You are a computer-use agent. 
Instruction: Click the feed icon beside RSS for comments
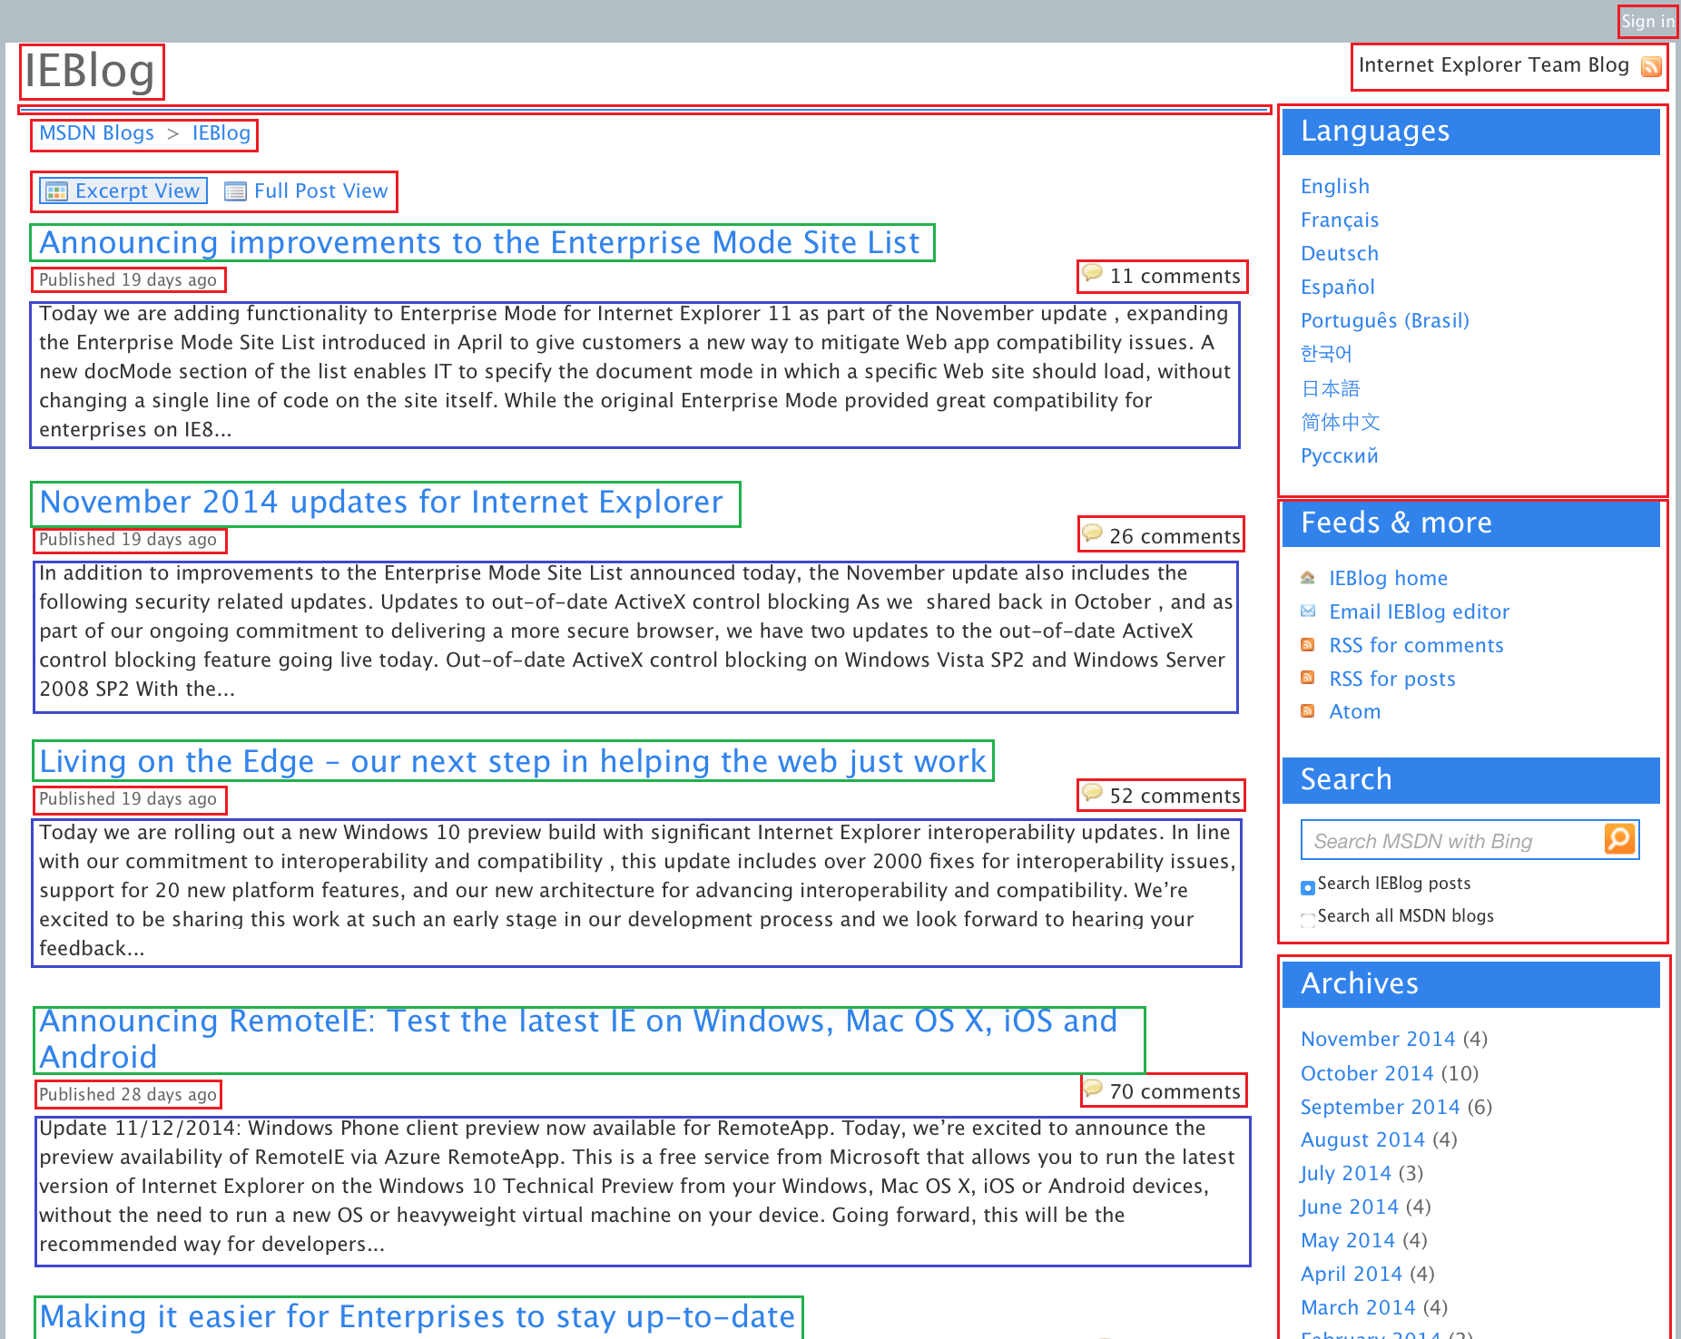pos(1308,644)
